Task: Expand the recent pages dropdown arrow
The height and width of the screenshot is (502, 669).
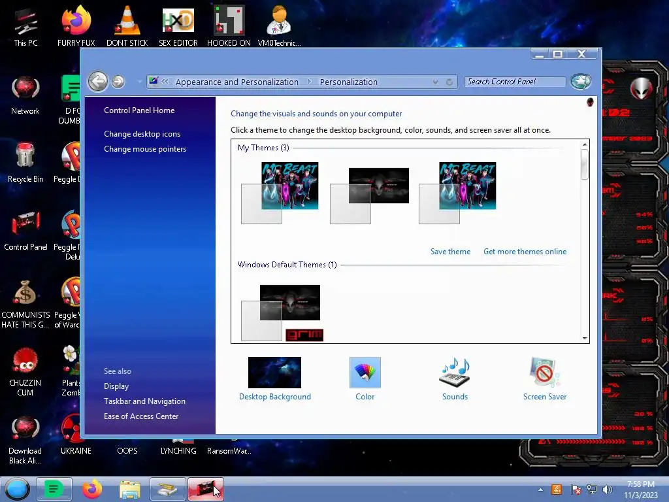Action: (139, 82)
